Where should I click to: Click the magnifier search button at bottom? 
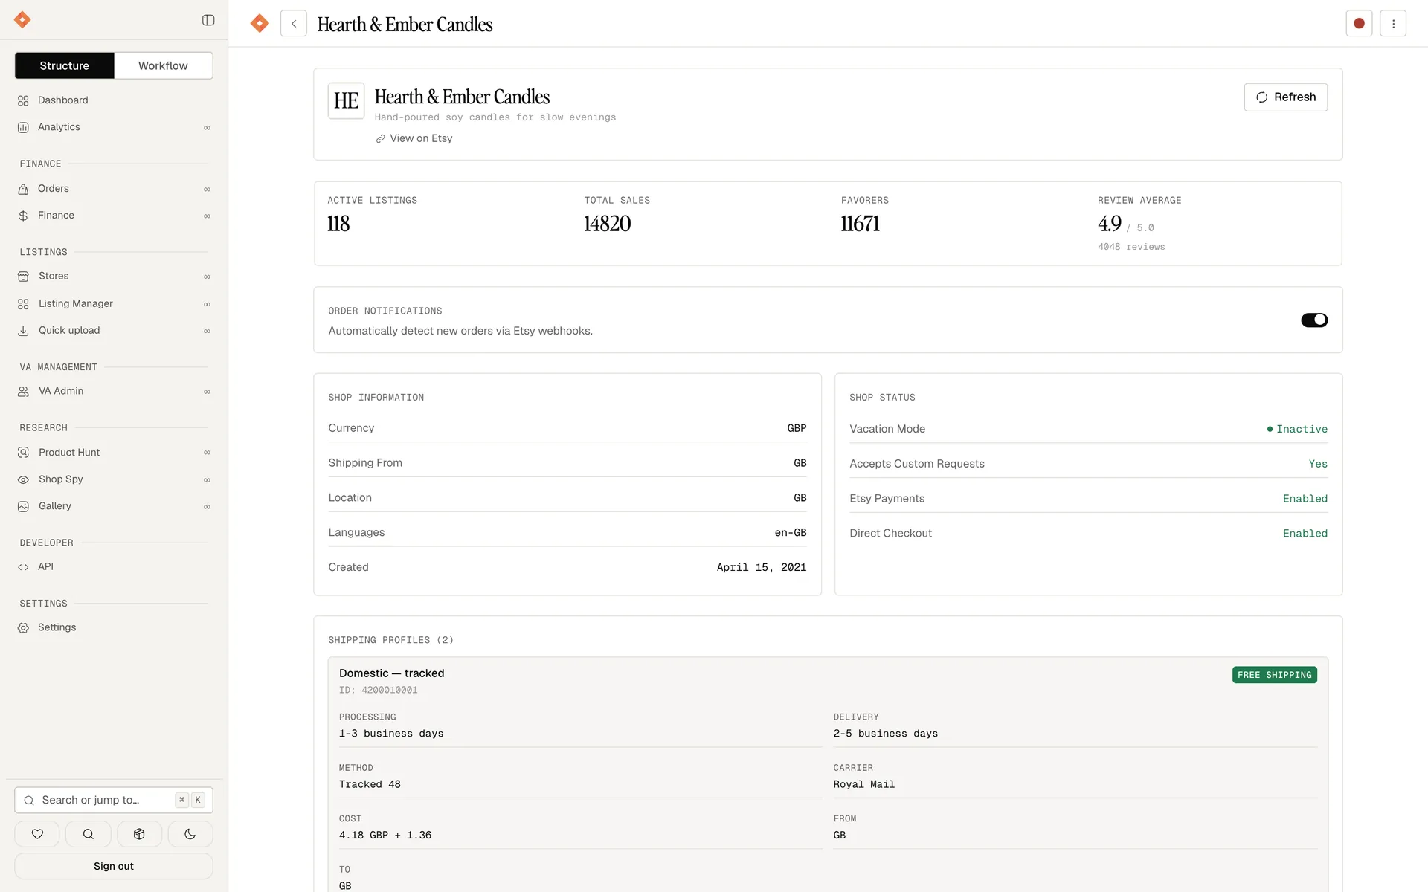(x=89, y=834)
